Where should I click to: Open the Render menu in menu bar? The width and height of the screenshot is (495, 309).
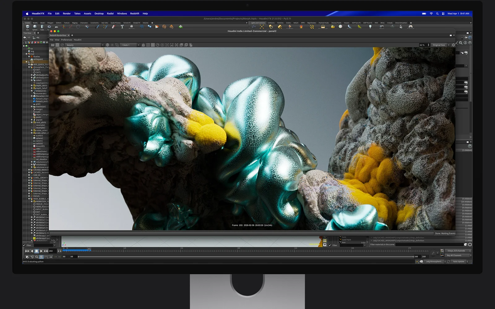(67, 14)
